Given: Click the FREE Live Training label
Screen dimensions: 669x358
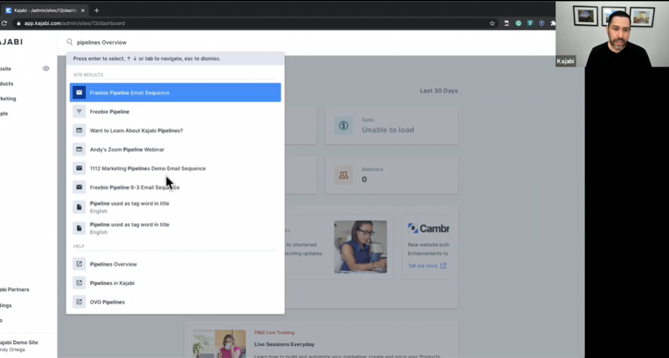Looking at the screenshot, I should click(274, 333).
